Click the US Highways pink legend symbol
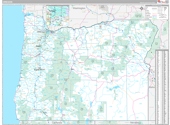The image size is (170, 125). (154, 15)
